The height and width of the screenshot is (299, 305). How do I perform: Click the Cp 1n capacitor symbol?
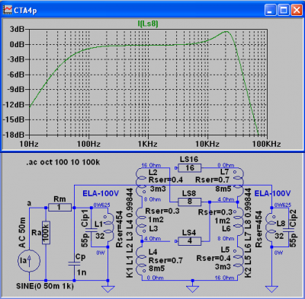[x=74, y=264]
